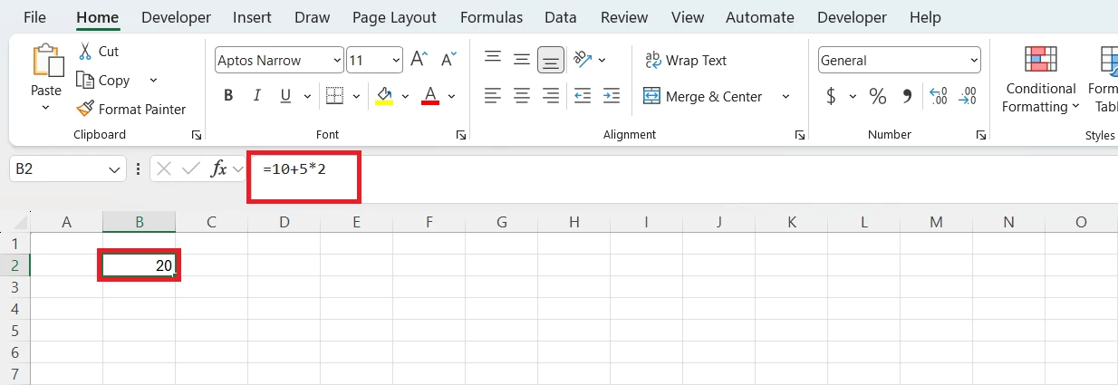Viewport: 1118px width, 385px height.
Task: Apply Percent Style format
Action: pyautogui.click(x=878, y=96)
